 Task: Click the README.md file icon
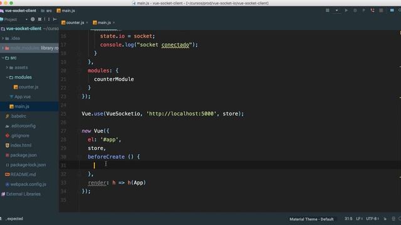point(8,174)
